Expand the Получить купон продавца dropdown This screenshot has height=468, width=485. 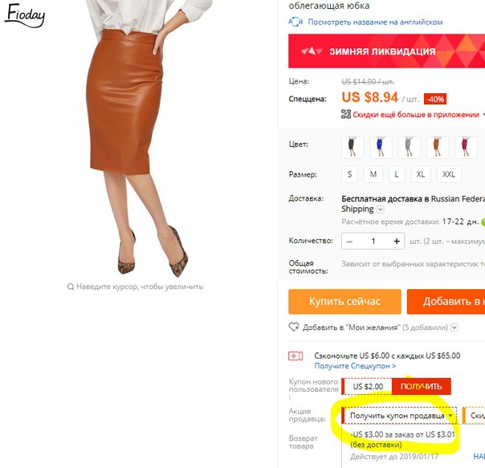click(399, 416)
